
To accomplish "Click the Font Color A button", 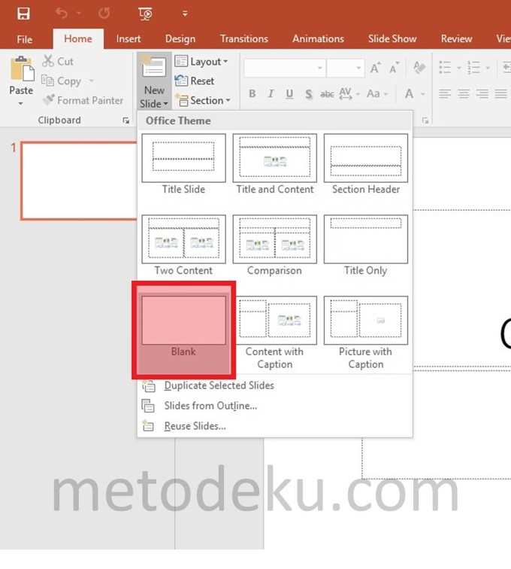I will pos(409,94).
